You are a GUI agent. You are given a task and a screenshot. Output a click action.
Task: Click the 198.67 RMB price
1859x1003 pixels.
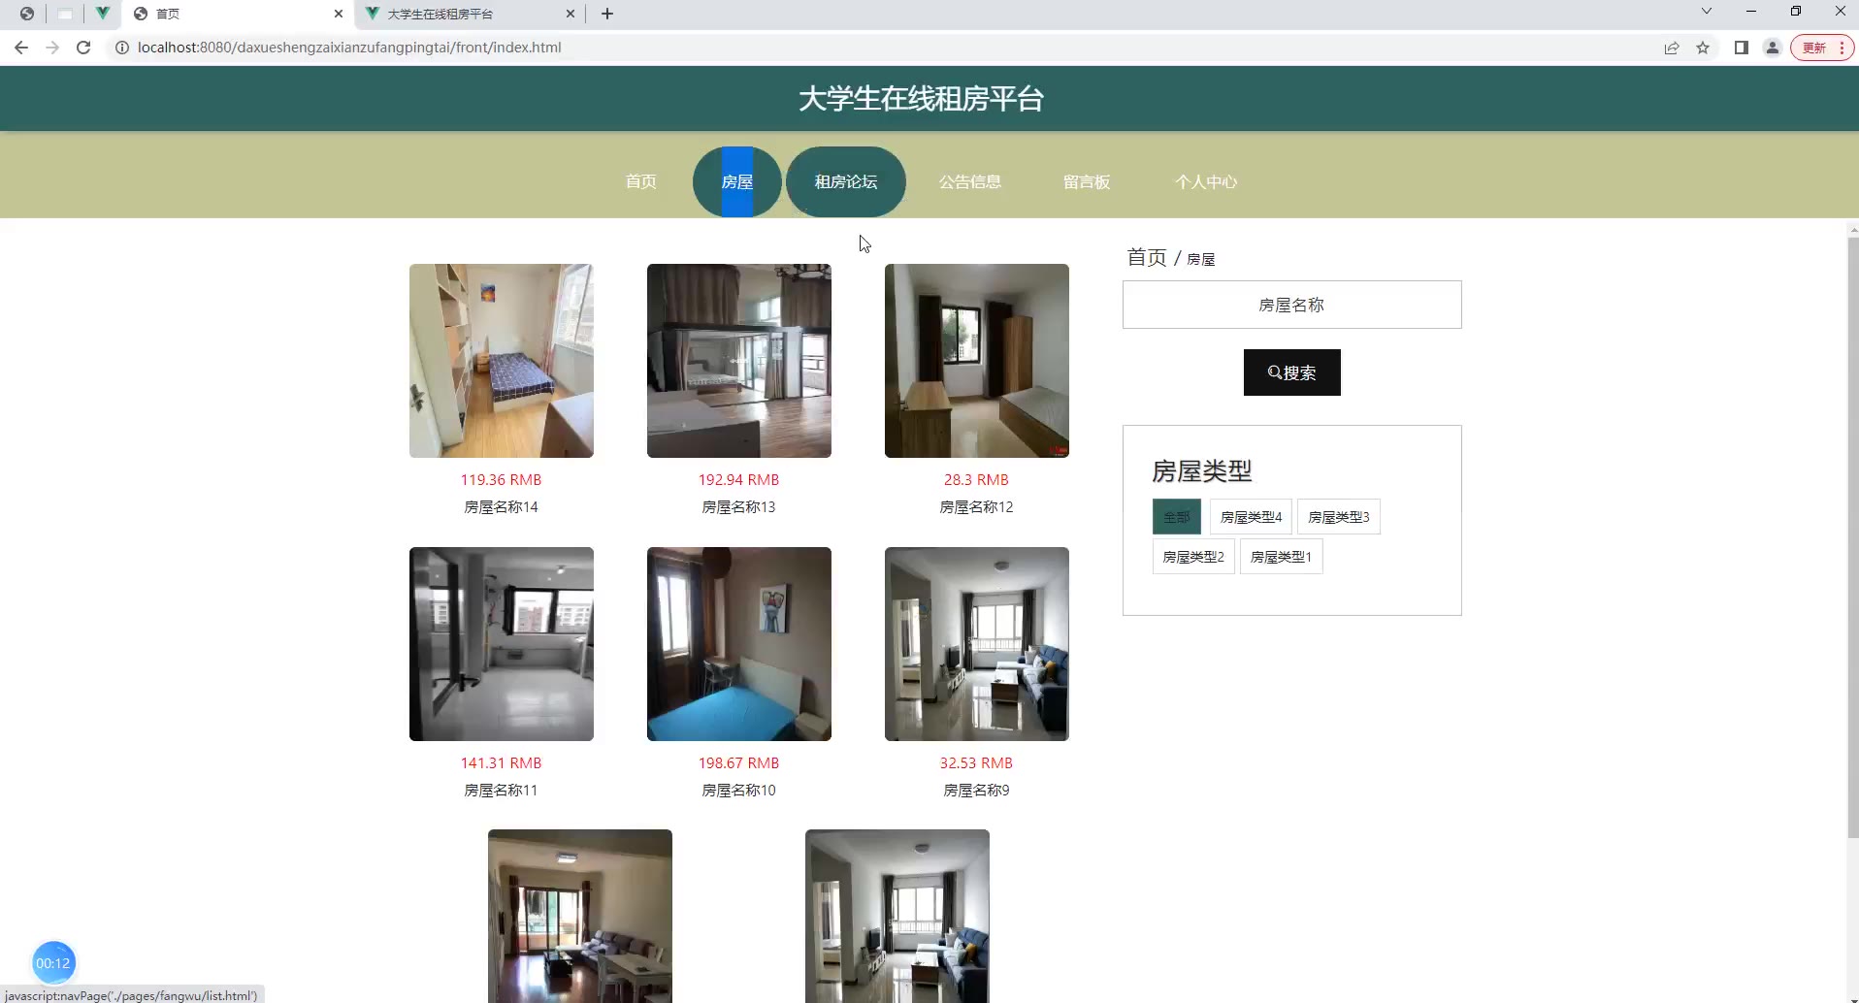[739, 763]
